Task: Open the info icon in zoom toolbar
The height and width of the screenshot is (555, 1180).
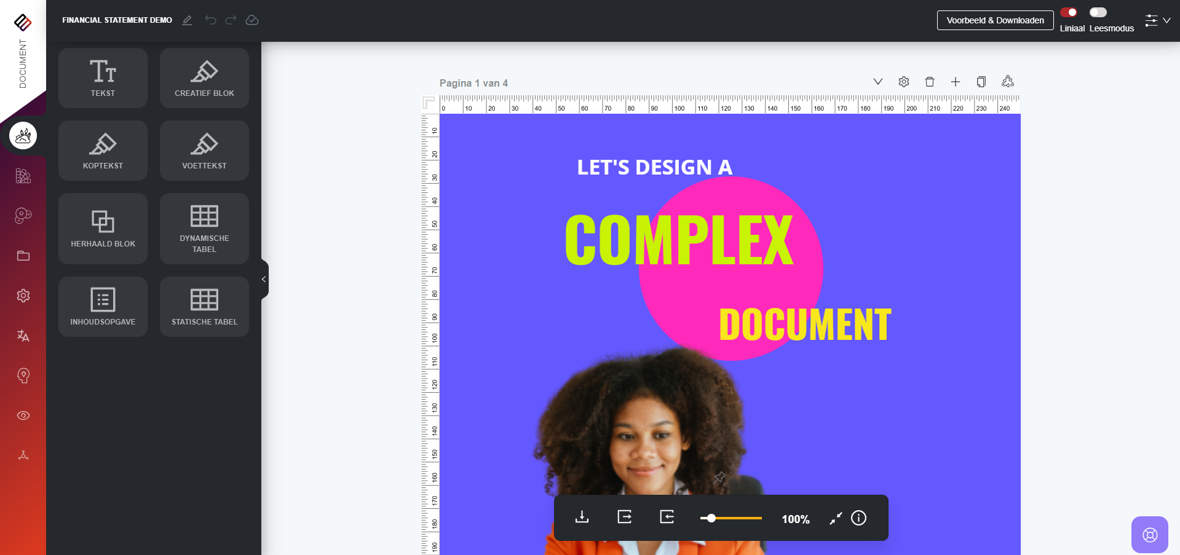Action: click(858, 518)
